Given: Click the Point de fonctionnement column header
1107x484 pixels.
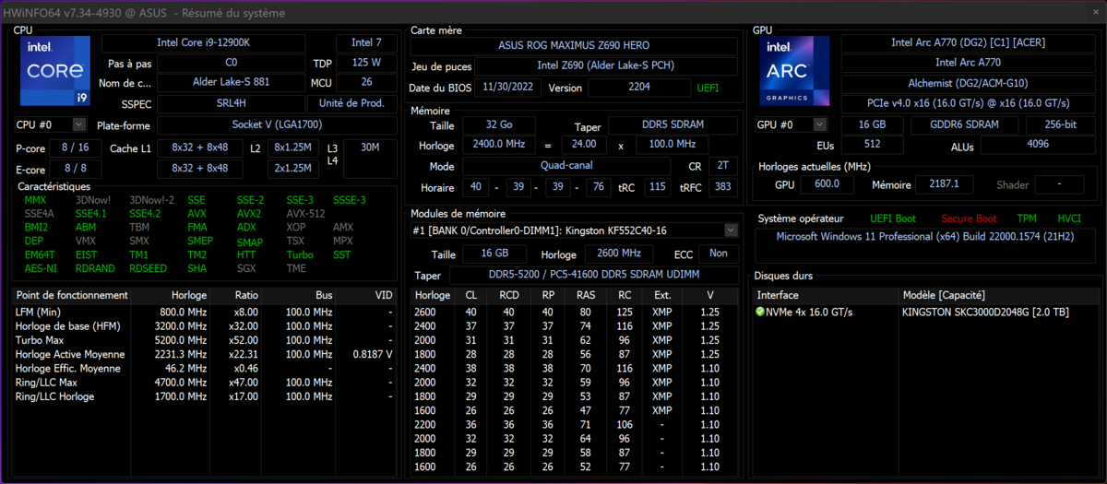Looking at the screenshot, I should tap(72, 295).
